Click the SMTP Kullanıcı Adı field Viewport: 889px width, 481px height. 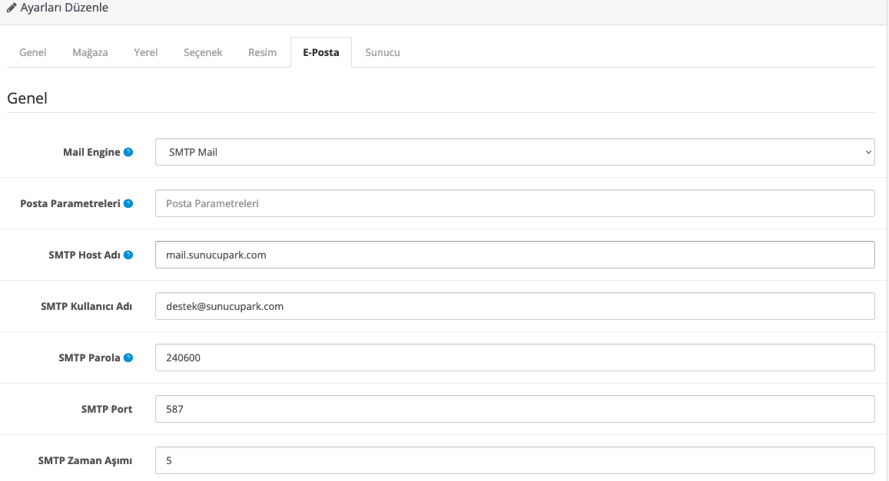tap(515, 306)
